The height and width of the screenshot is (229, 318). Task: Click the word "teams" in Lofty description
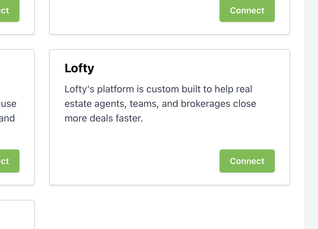[143, 104]
